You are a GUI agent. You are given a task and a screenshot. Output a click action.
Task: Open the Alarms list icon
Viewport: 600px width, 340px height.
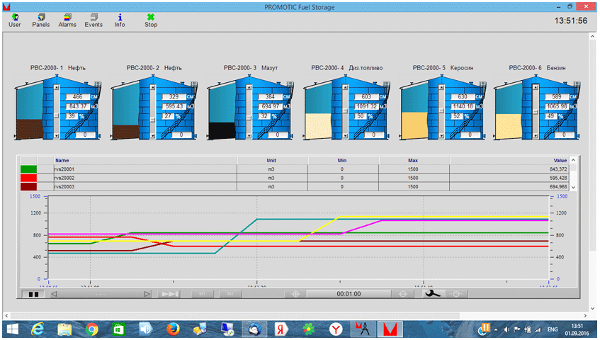[67, 19]
